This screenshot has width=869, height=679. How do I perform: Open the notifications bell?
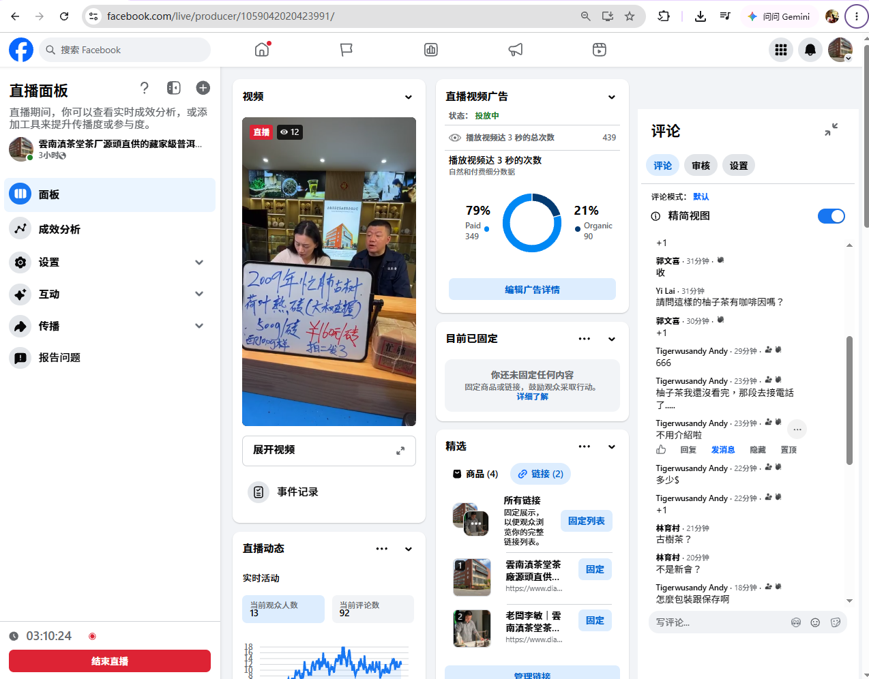click(810, 50)
